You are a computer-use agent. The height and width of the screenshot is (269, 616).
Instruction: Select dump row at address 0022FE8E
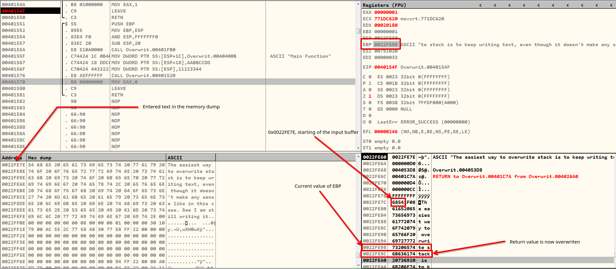click(108, 171)
